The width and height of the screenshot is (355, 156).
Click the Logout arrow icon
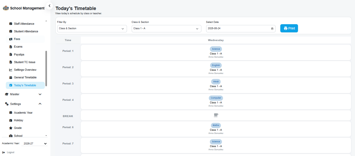(3, 152)
